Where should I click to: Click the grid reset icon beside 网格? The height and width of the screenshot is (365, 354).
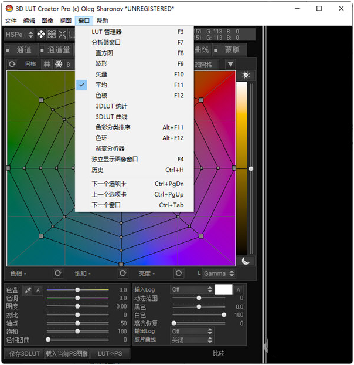tap(12, 65)
